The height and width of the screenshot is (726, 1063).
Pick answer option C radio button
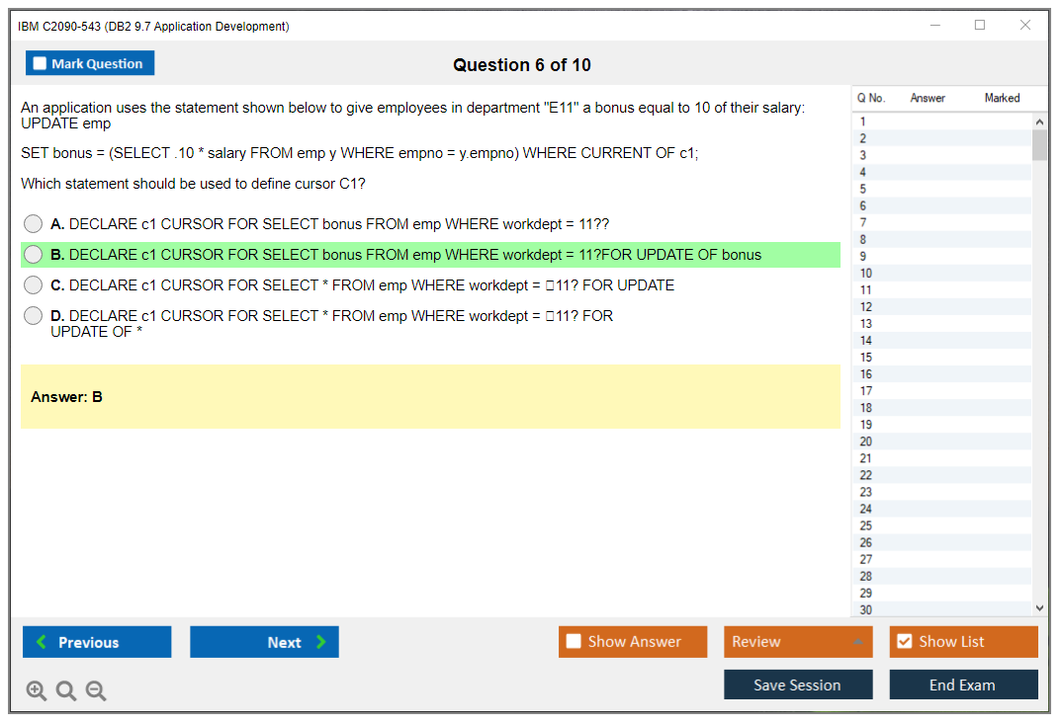(34, 285)
